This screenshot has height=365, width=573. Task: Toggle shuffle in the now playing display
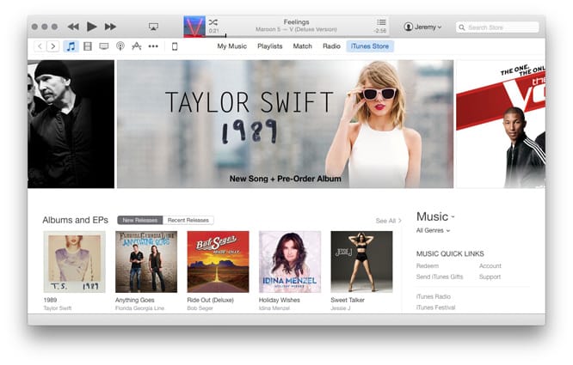(213, 21)
